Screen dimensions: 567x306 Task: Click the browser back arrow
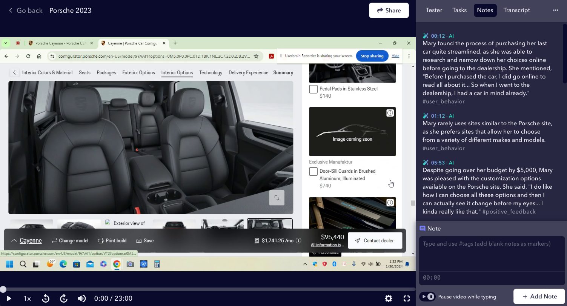tap(6, 56)
